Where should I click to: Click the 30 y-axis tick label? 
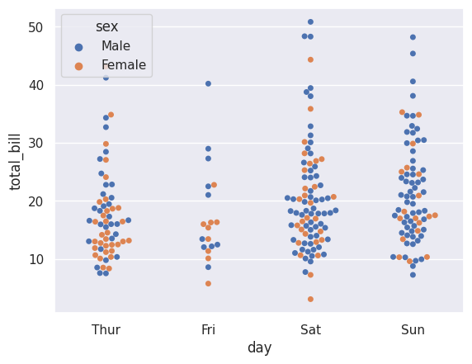(35, 144)
